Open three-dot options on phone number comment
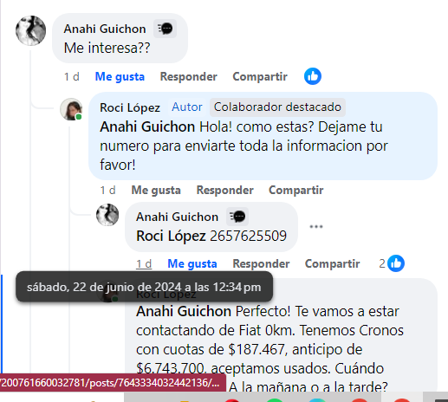The width and height of the screenshot is (448, 402). coord(316,226)
